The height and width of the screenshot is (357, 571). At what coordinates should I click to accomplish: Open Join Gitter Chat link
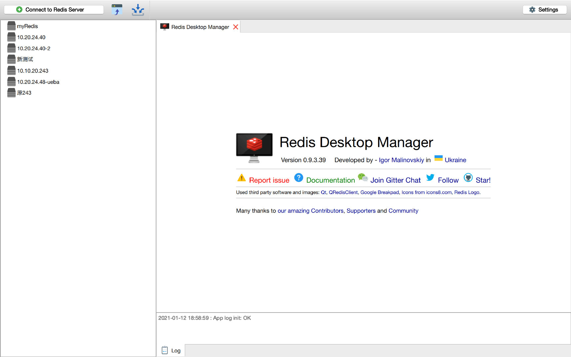coord(396,180)
